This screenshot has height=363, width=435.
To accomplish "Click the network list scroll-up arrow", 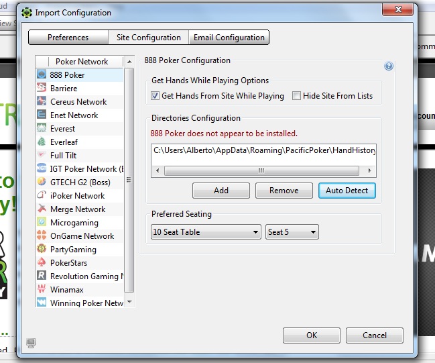I will [129, 62].
